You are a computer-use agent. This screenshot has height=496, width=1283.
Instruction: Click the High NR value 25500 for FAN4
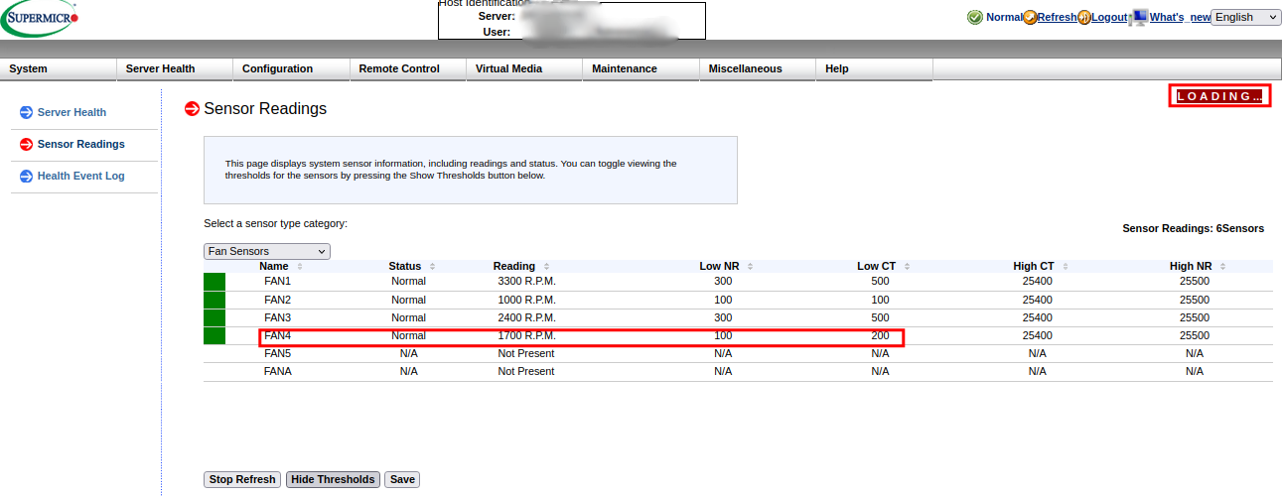(x=1194, y=335)
